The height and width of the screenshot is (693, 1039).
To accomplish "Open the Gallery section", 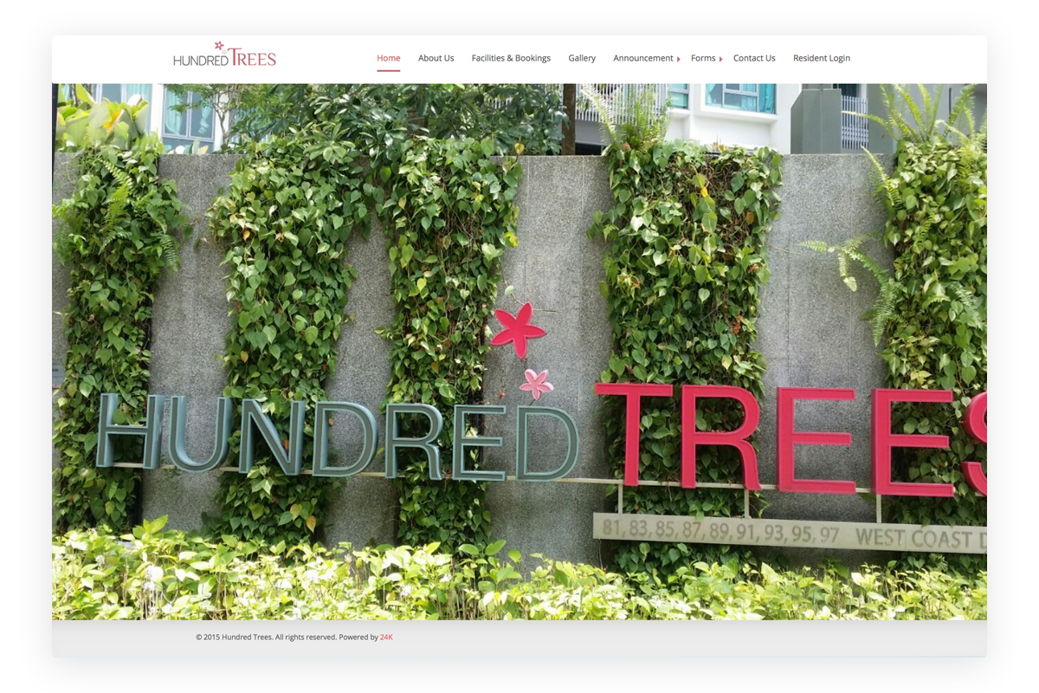I will (x=582, y=58).
